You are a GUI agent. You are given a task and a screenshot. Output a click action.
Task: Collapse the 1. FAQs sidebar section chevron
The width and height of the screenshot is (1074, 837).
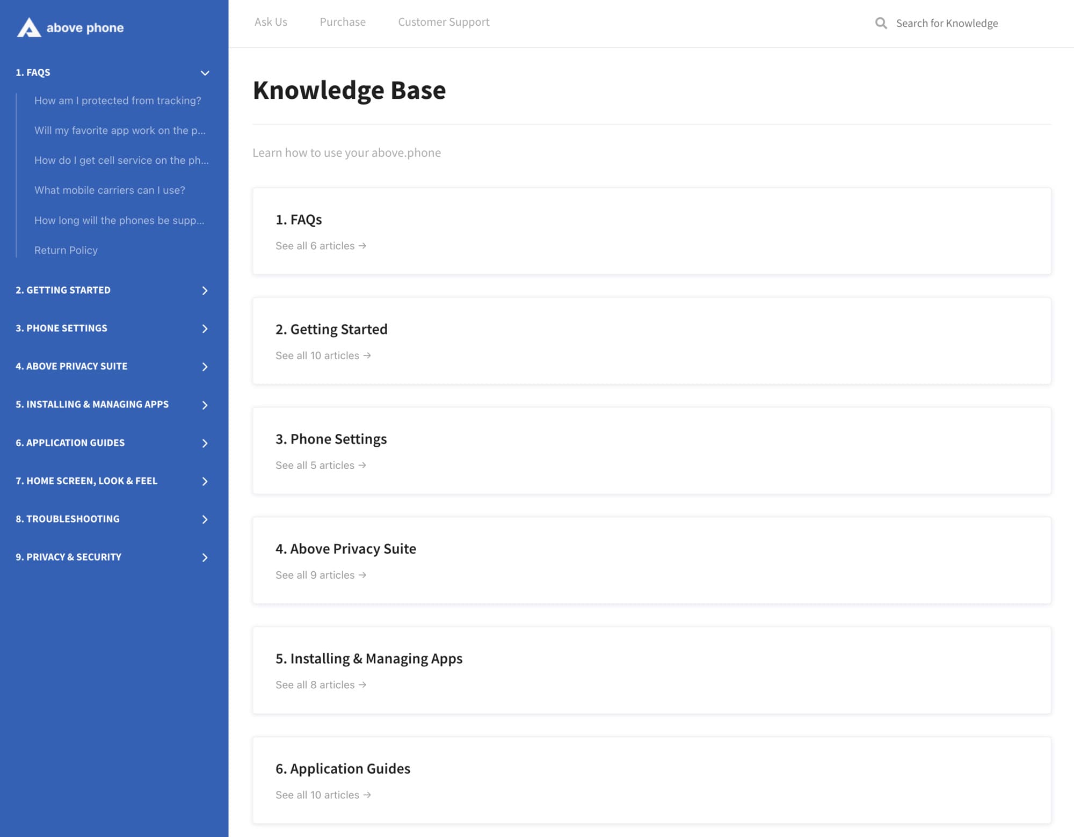click(205, 73)
